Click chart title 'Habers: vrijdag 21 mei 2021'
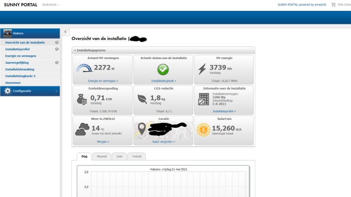Viewport: 351px width, 197px height. pyautogui.click(x=168, y=169)
